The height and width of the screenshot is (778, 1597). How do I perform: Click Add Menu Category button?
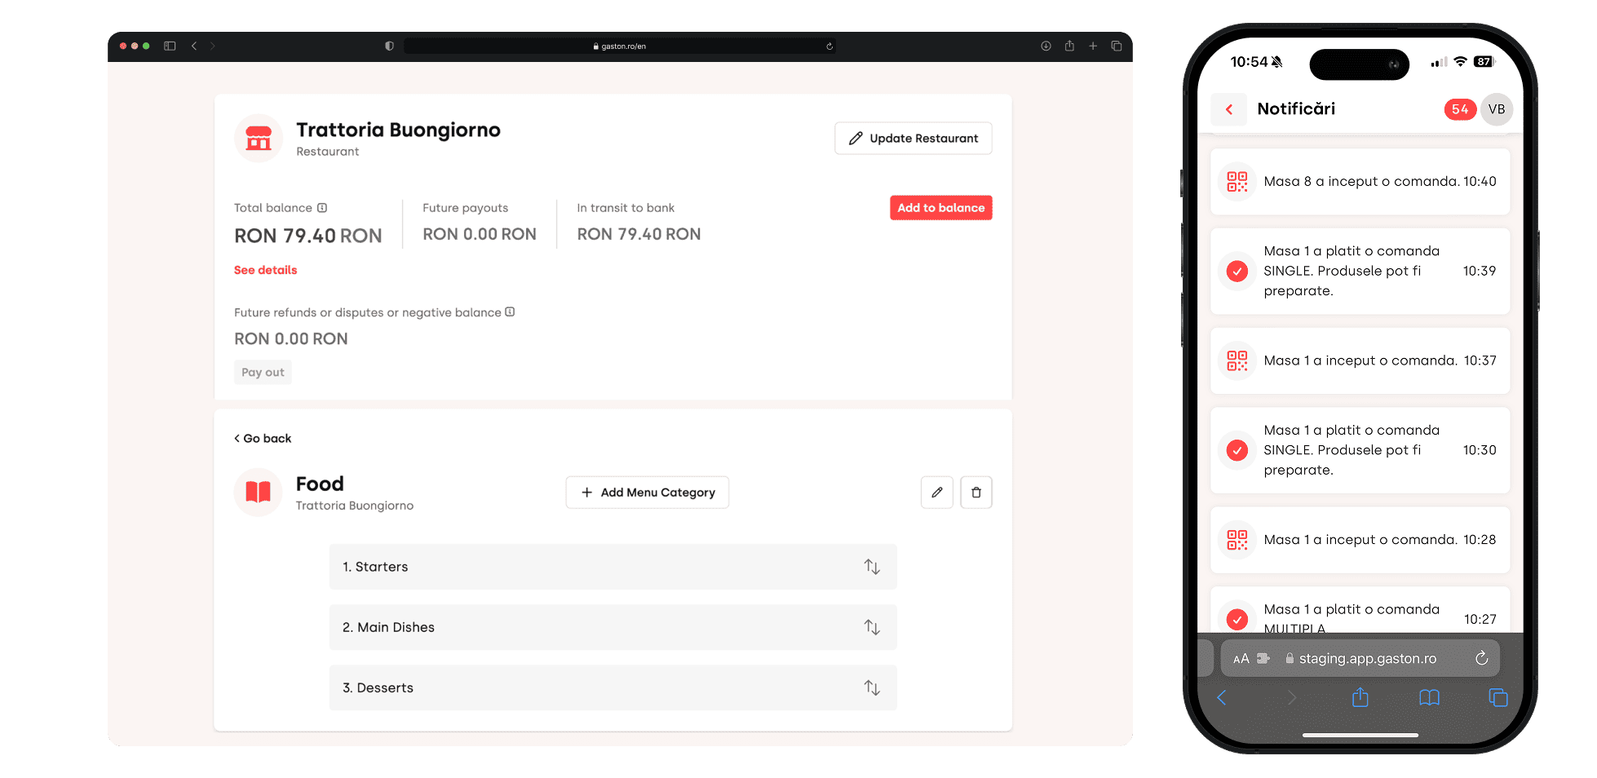pyautogui.click(x=647, y=493)
